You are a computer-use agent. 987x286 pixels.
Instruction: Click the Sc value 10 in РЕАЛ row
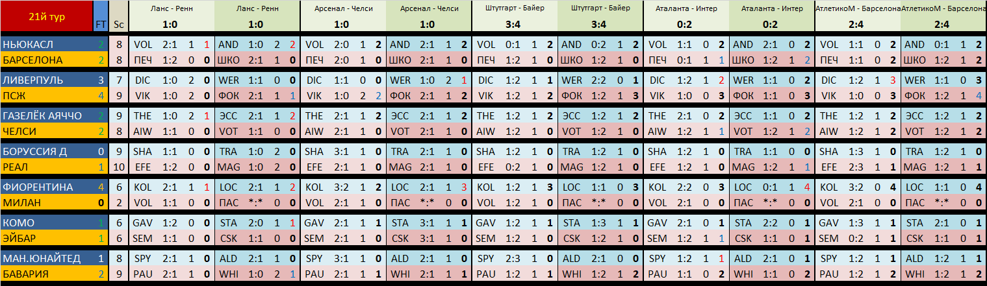[118, 167]
